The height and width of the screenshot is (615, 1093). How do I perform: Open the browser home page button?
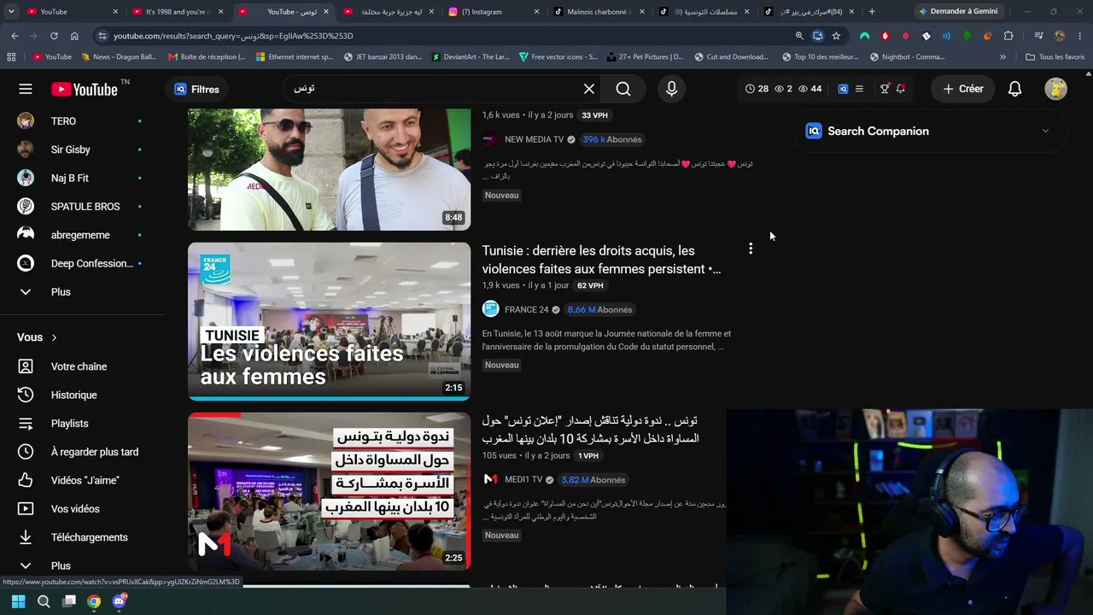74,36
